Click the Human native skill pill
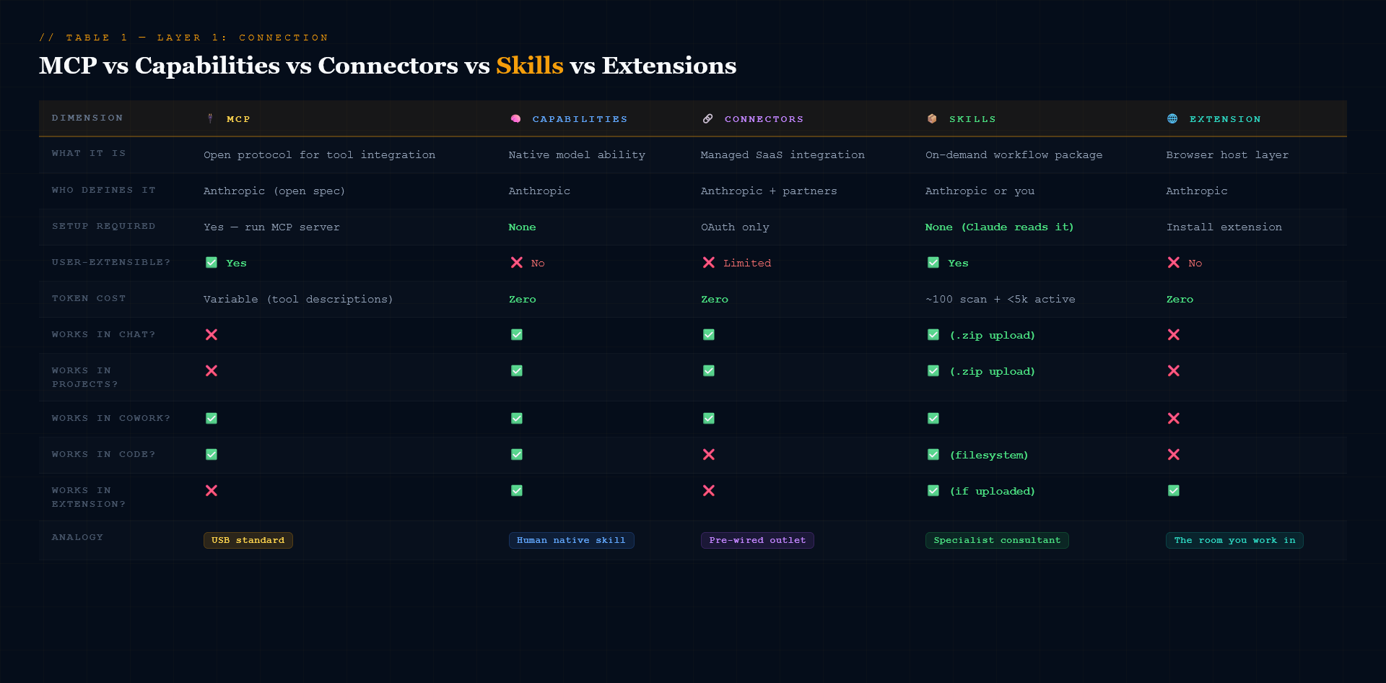Image resolution: width=1386 pixels, height=683 pixels. click(x=571, y=540)
